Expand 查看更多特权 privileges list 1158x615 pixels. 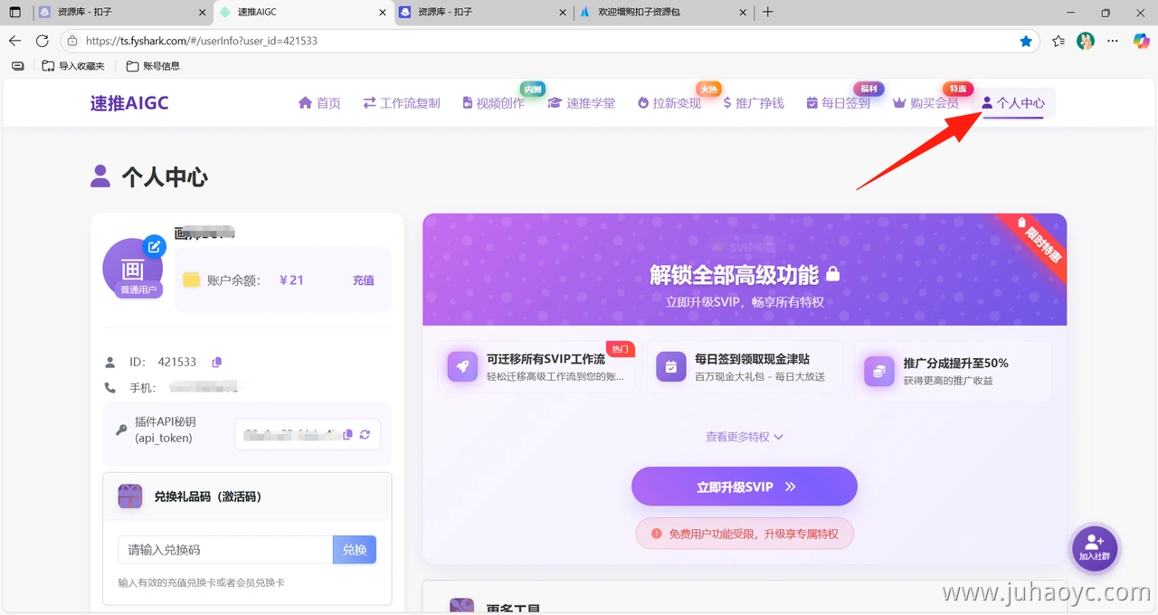tap(745, 437)
